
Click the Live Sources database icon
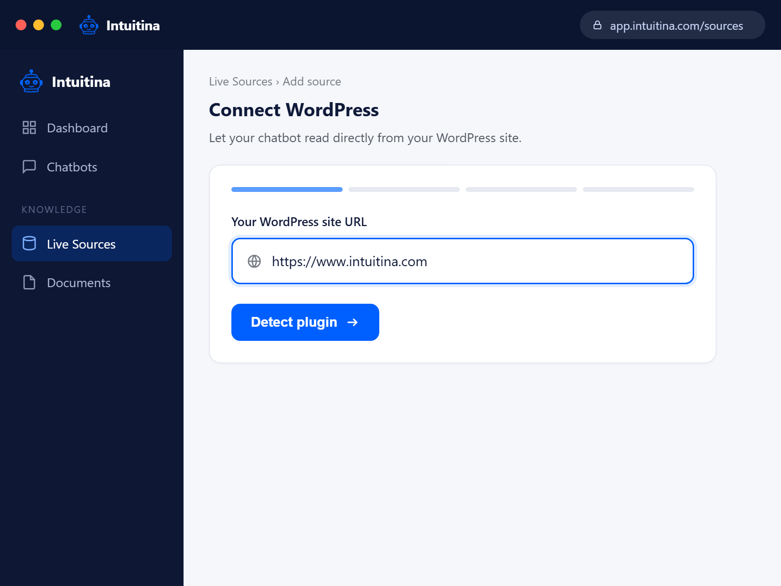(29, 244)
